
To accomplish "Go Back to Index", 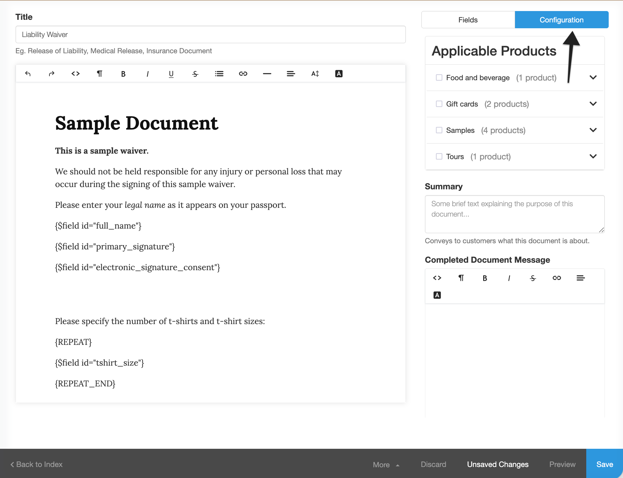I will (x=36, y=464).
